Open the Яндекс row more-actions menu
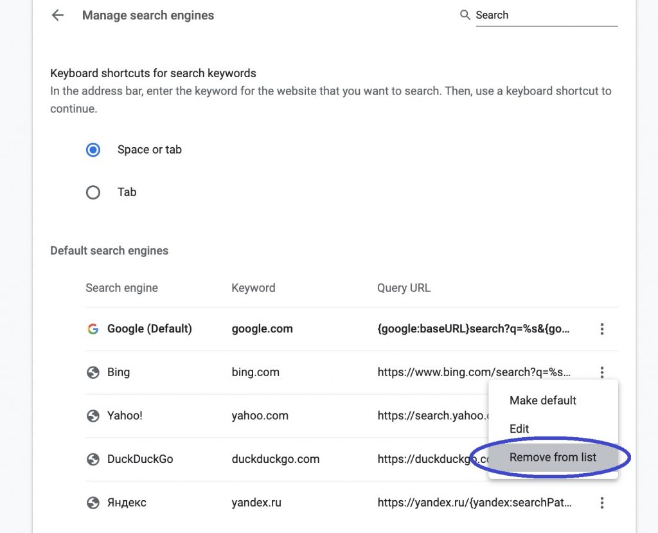 click(601, 503)
